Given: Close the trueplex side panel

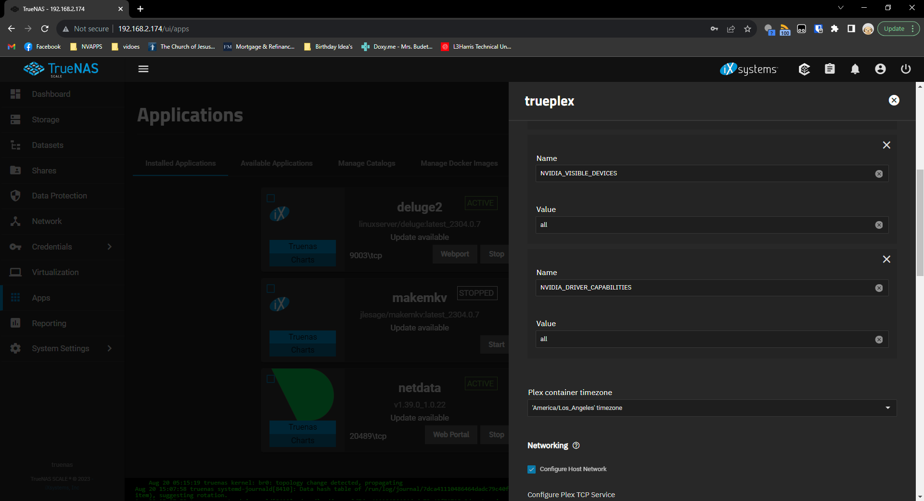Looking at the screenshot, I should (894, 100).
